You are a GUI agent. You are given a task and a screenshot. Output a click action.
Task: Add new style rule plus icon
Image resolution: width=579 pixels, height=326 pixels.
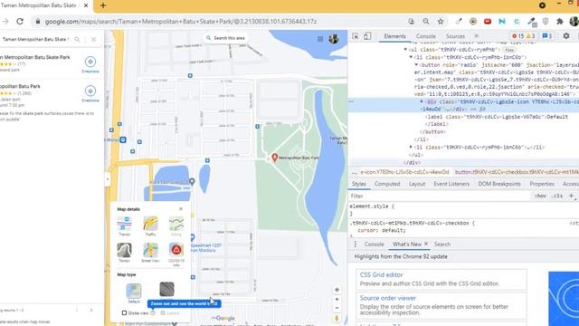click(x=571, y=197)
